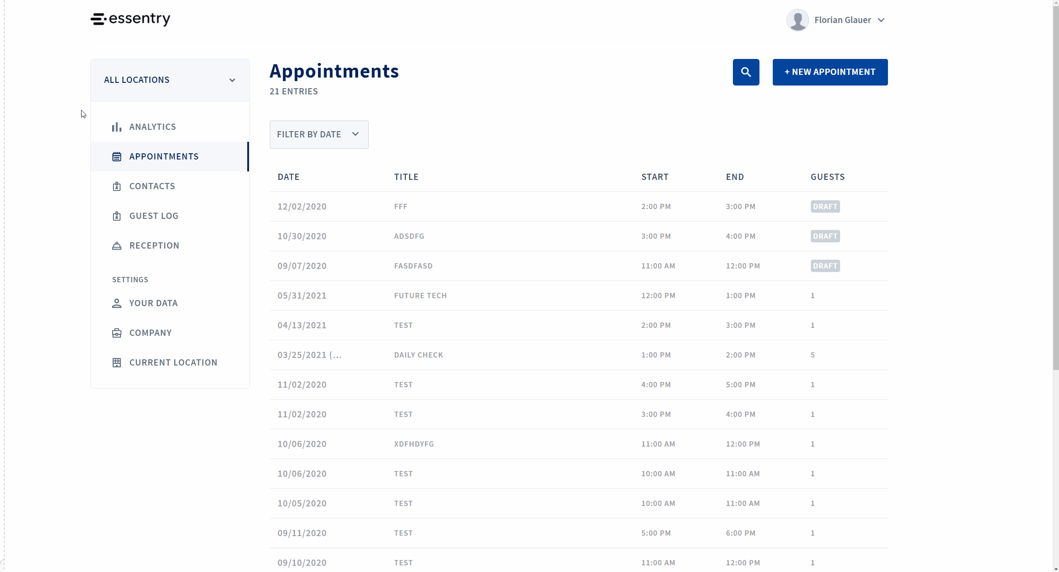This screenshot has height=572, width=1059.
Task: Click the Company briefcase icon
Action: click(x=117, y=333)
